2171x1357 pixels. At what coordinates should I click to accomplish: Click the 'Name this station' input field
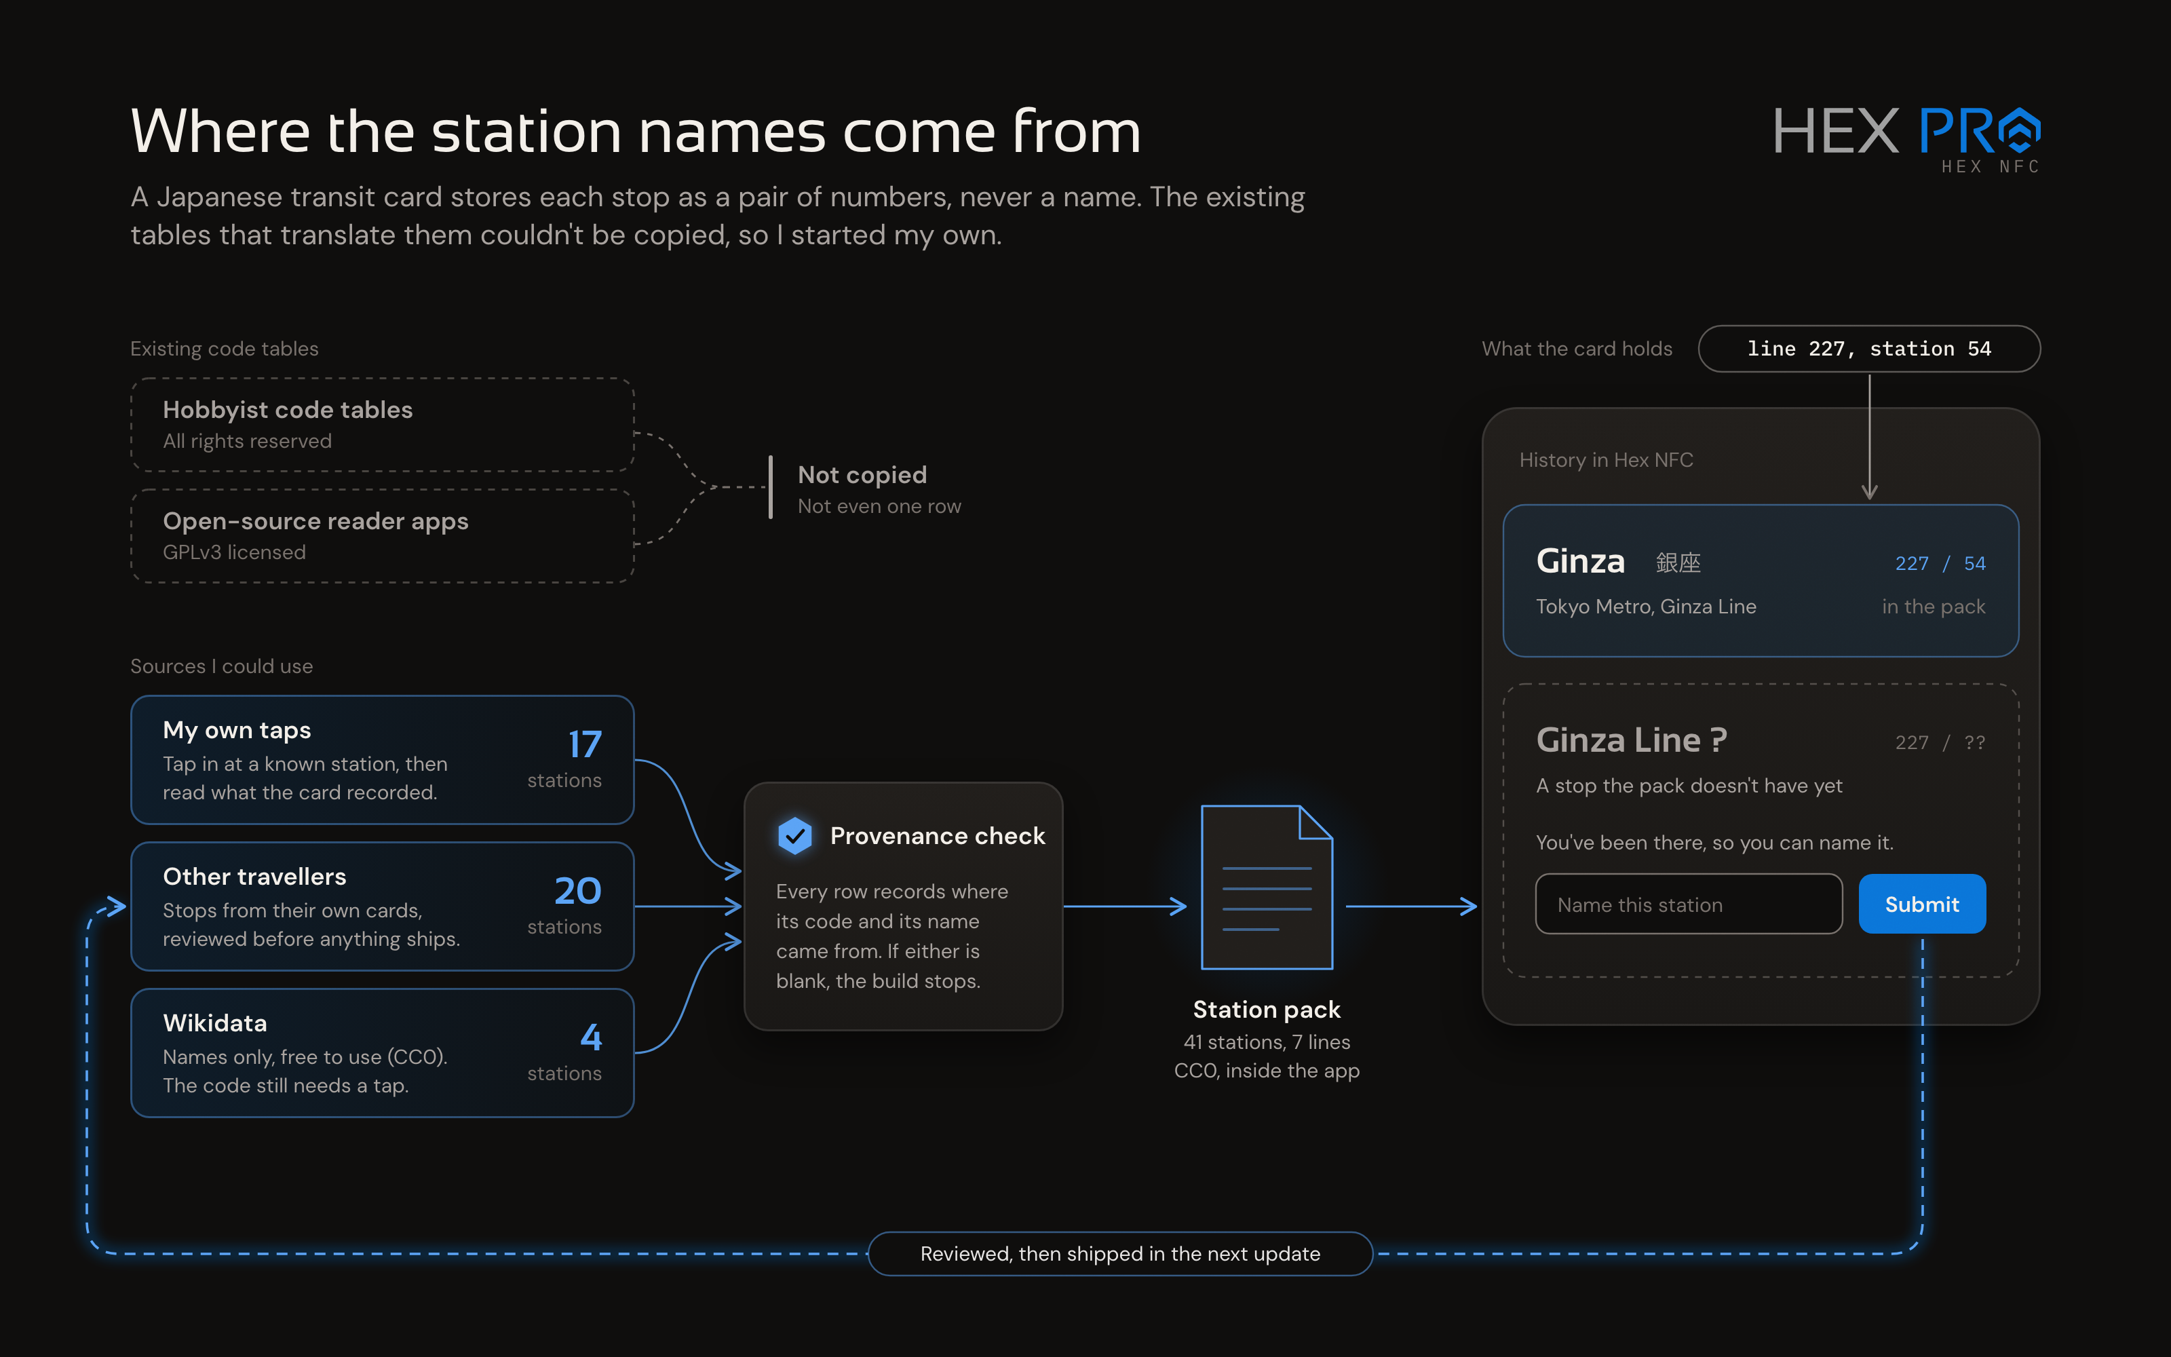pyautogui.click(x=1689, y=904)
